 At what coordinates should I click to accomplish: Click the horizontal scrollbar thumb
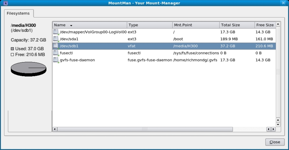click(x=145, y=129)
